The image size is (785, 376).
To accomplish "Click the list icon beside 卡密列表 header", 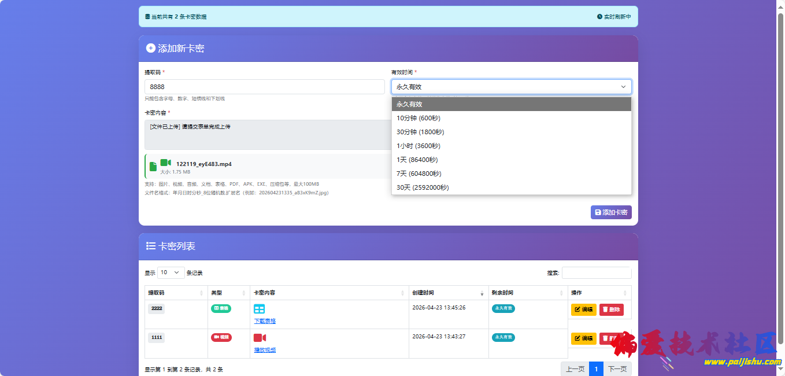I will (x=150, y=246).
